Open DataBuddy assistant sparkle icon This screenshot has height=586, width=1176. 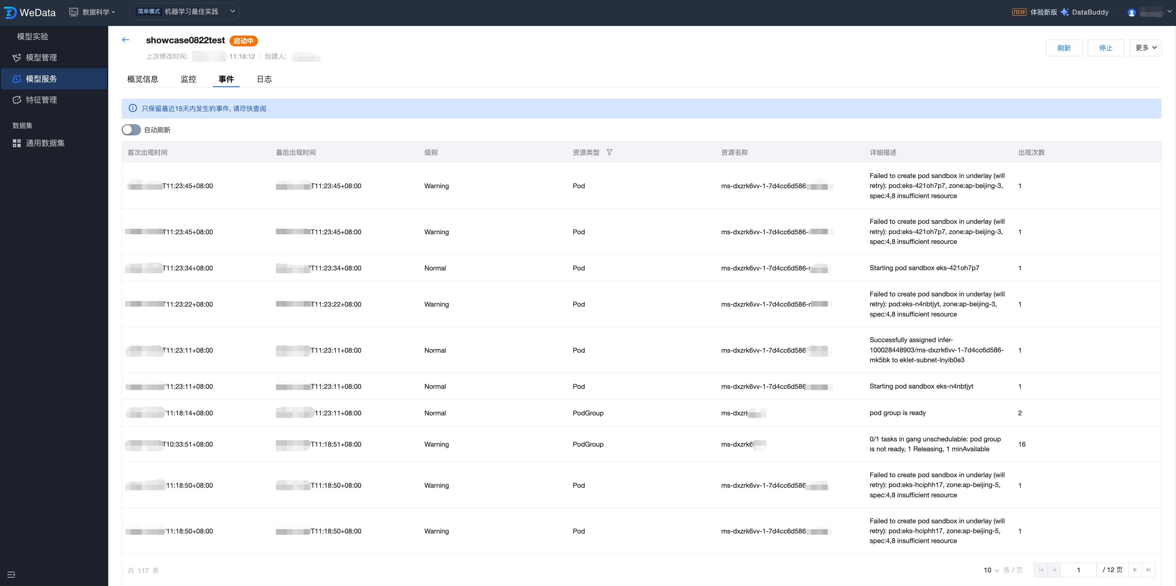pos(1065,12)
